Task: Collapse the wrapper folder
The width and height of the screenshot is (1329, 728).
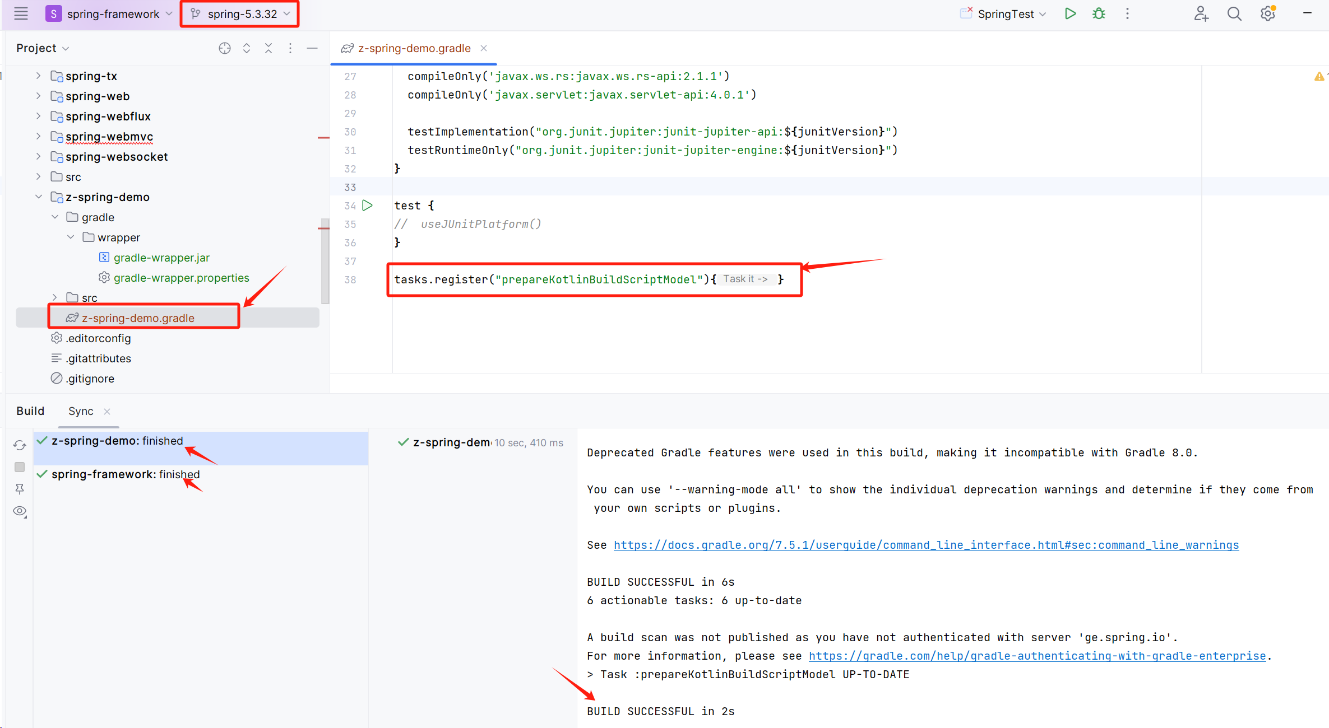Action: pos(71,237)
